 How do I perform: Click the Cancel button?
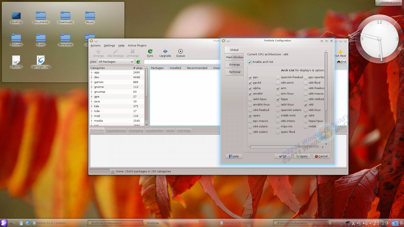(x=321, y=156)
